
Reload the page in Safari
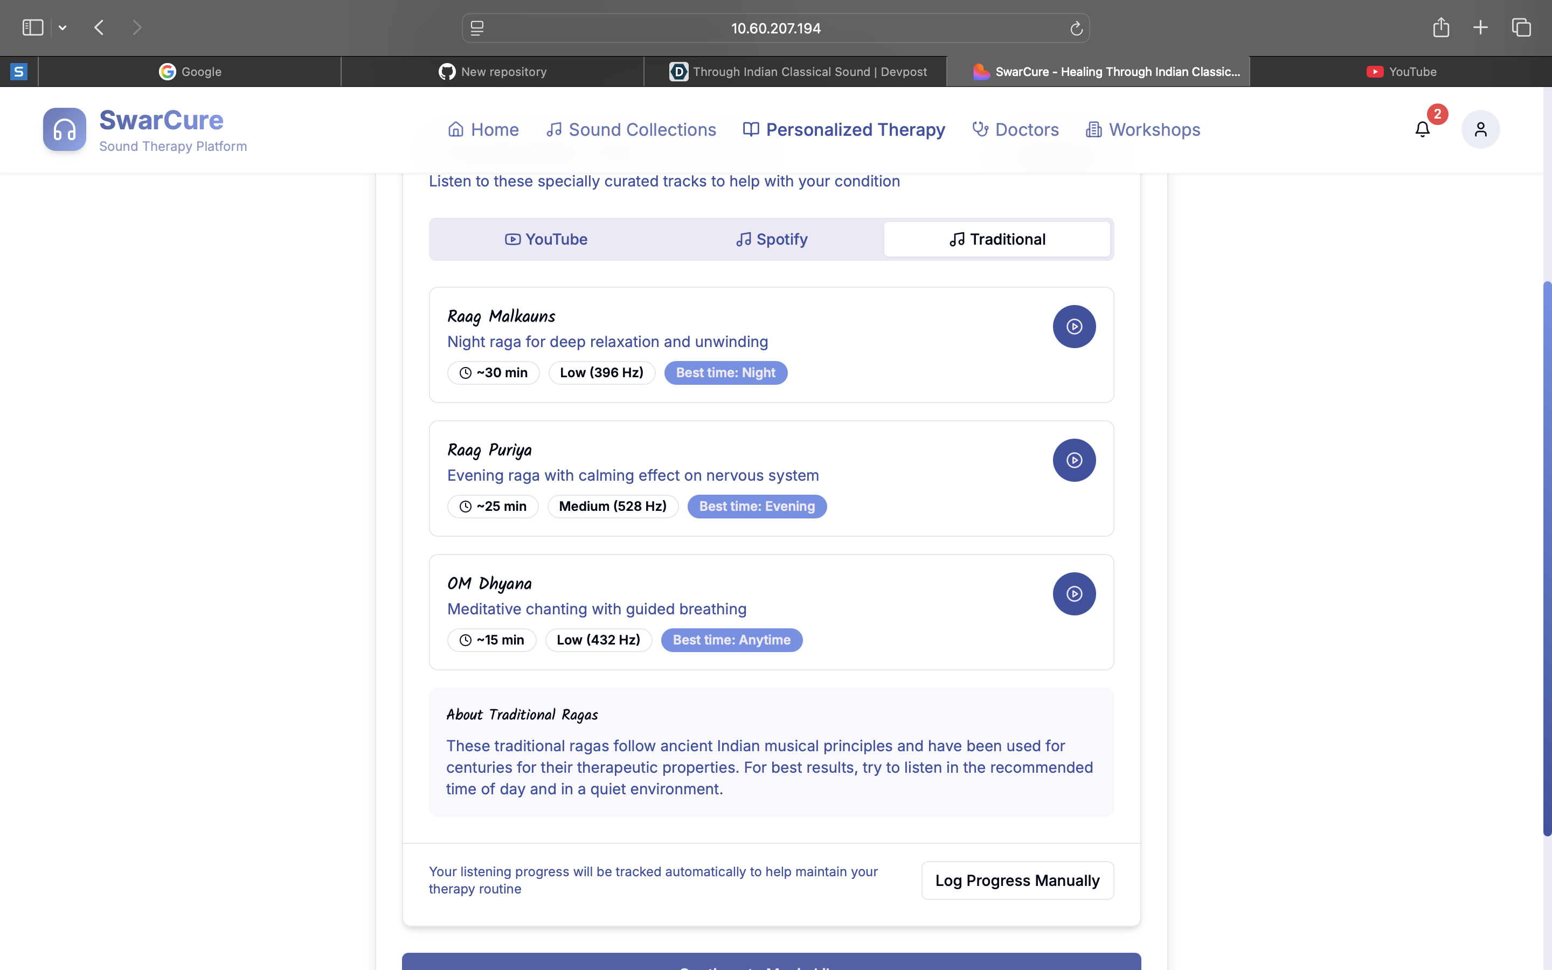(1076, 28)
